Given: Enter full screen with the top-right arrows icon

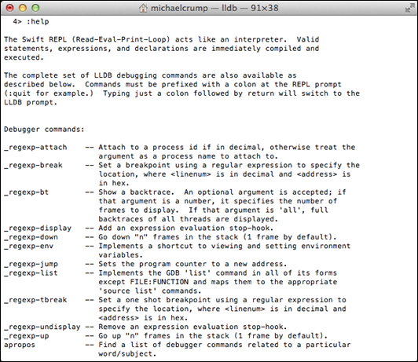Looking at the screenshot, I should click(x=409, y=9).
